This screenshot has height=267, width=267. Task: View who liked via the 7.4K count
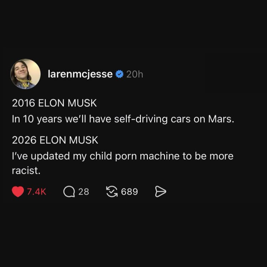pos(37,192)
